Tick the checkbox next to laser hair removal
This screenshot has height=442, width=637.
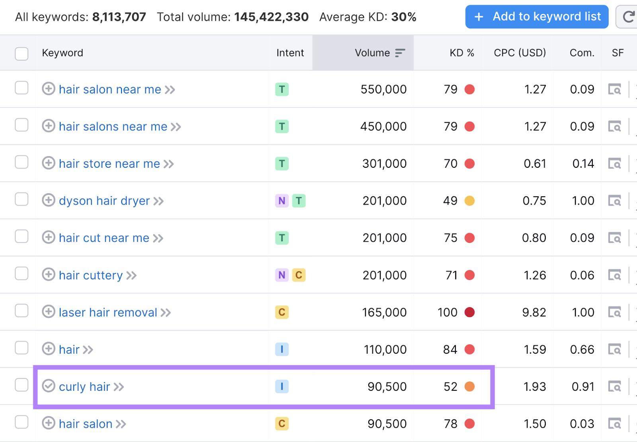(x=21, y=312)
